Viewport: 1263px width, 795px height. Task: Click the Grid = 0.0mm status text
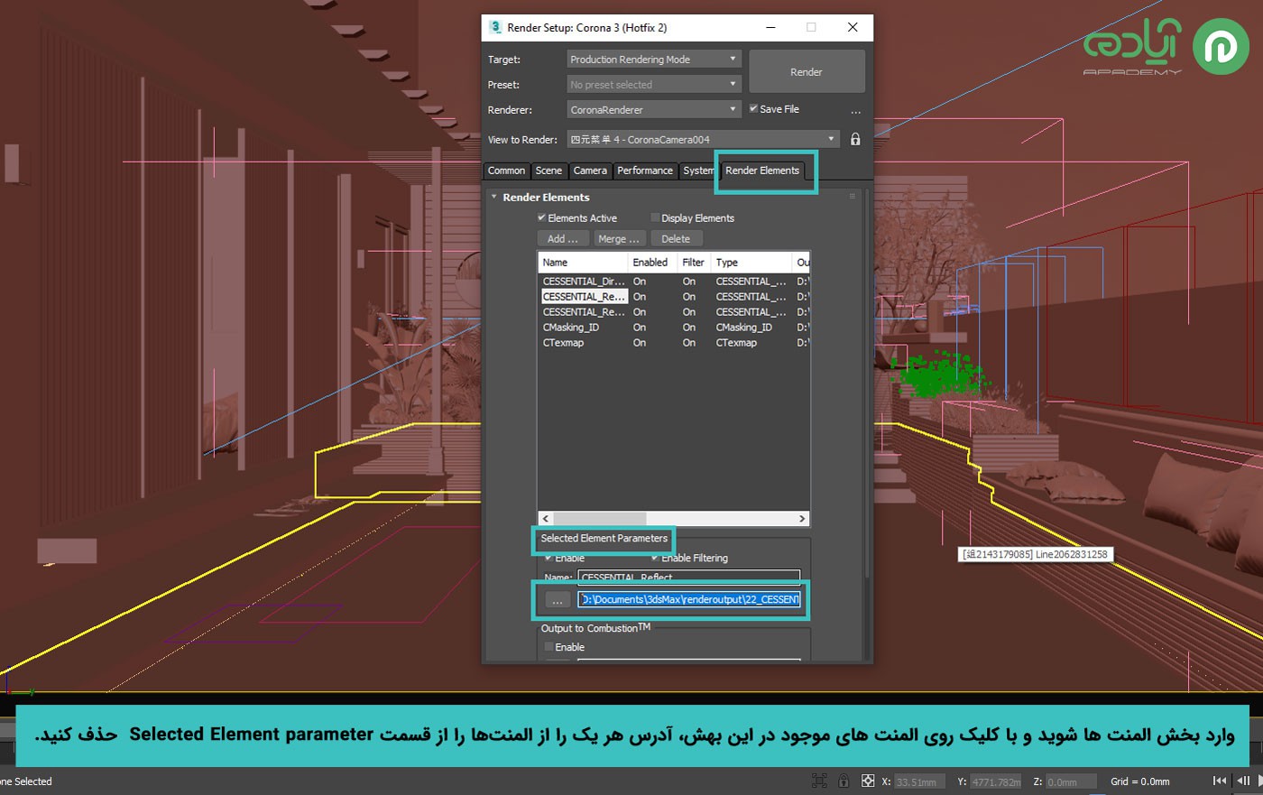(x=1139, y=781)
